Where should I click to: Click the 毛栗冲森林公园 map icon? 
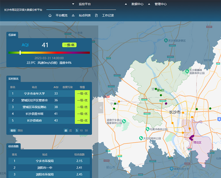click(x=148, y=129)
